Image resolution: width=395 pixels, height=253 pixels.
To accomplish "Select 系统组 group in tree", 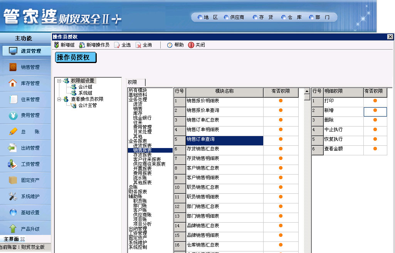I will (85, 93).
